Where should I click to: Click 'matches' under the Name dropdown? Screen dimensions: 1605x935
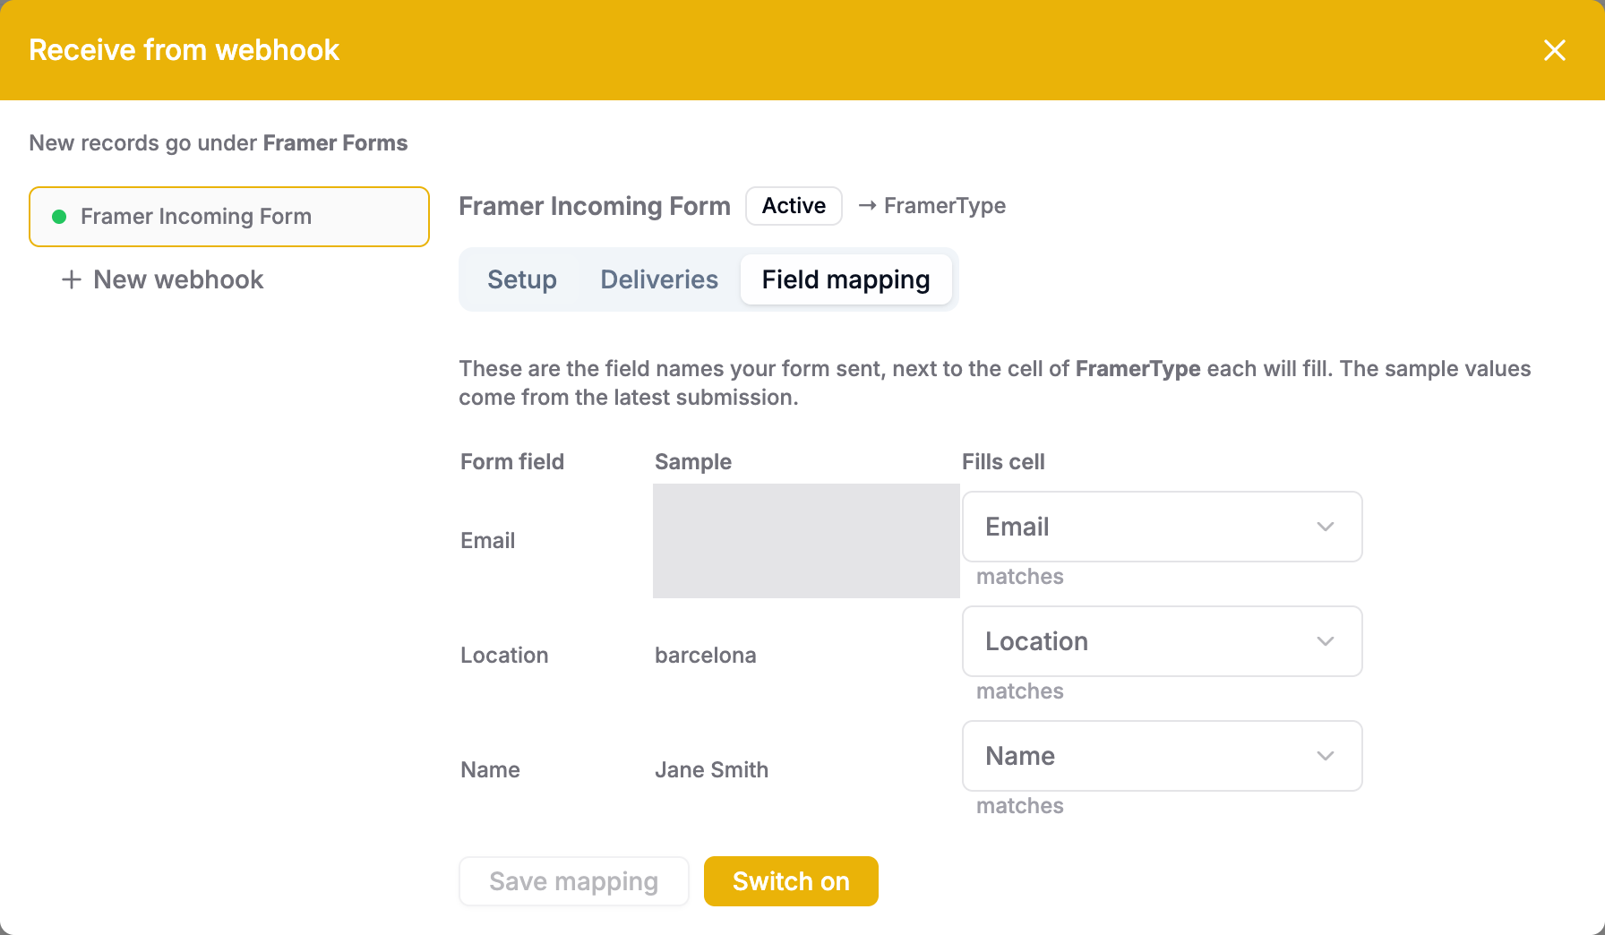1020,806
